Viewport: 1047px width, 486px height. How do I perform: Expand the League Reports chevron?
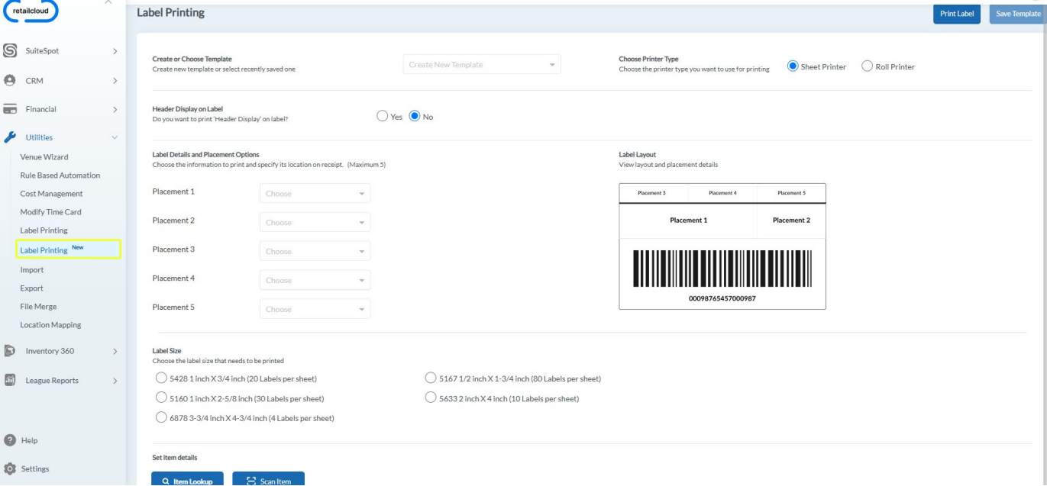pyautogui.click(x=115, y=380)
